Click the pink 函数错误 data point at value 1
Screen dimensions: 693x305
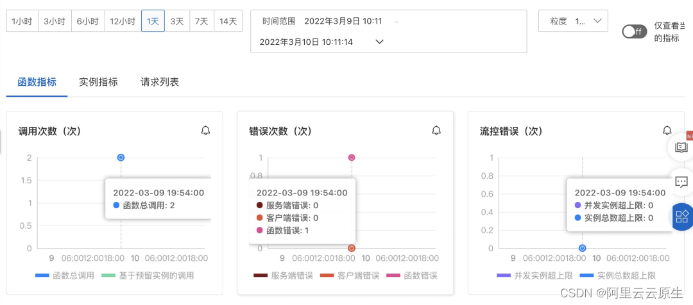click(352, 158)
